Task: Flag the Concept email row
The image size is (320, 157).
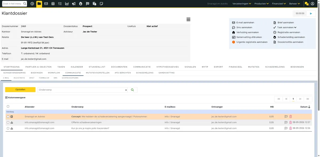Action: (x=286, y=117)
